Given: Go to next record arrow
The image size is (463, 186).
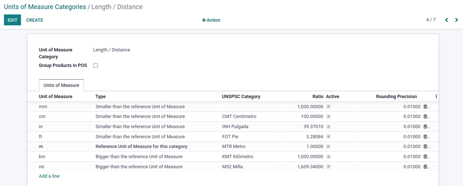Looking at the screenshot, I should 457,20.
